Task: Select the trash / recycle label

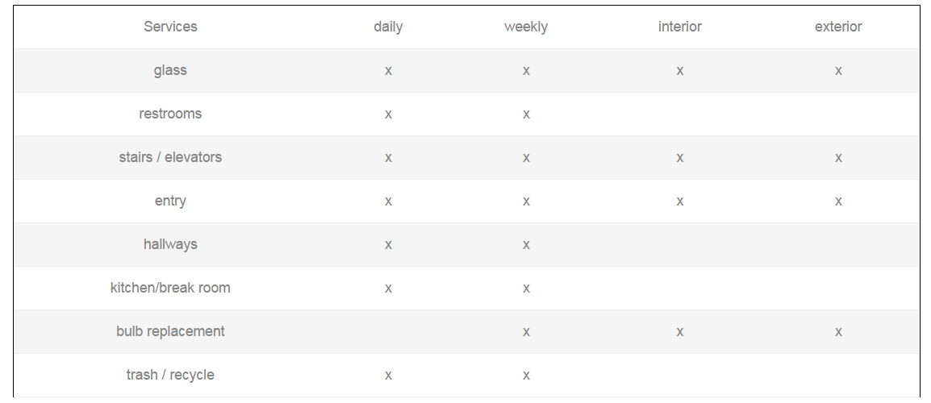Action: (170, 375)
